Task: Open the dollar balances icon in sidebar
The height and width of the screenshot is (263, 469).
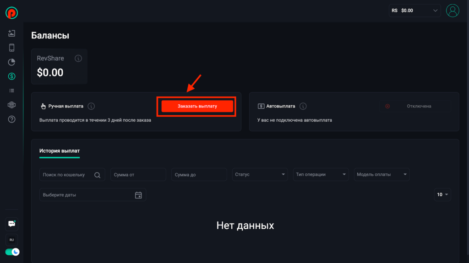Action: [11, 76]
